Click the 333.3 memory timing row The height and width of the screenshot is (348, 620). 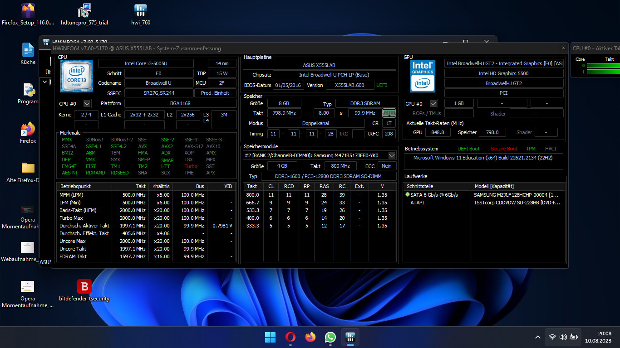(320, 226)
